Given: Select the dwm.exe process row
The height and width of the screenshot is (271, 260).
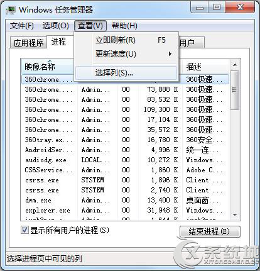Looking at the screenshot, I should coord(125,200).
